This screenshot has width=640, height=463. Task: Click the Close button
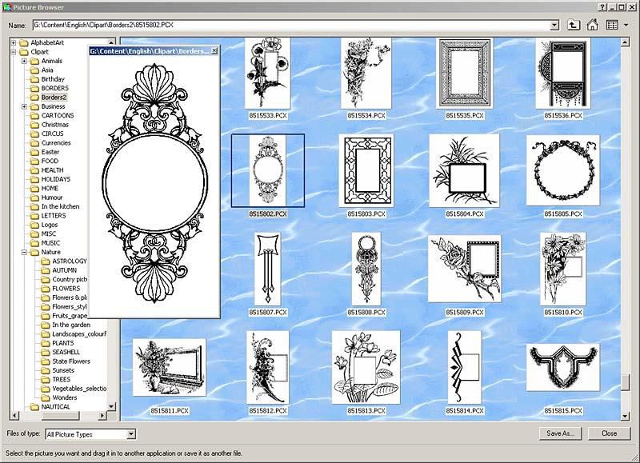coord(609,433)
